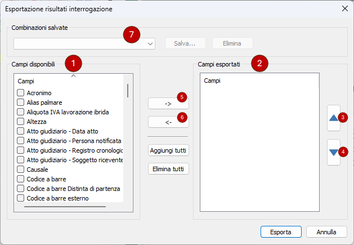Viewport: 354px width, 245px height.
Task: Click the blue up arrow move button
Action: point(334,118)
